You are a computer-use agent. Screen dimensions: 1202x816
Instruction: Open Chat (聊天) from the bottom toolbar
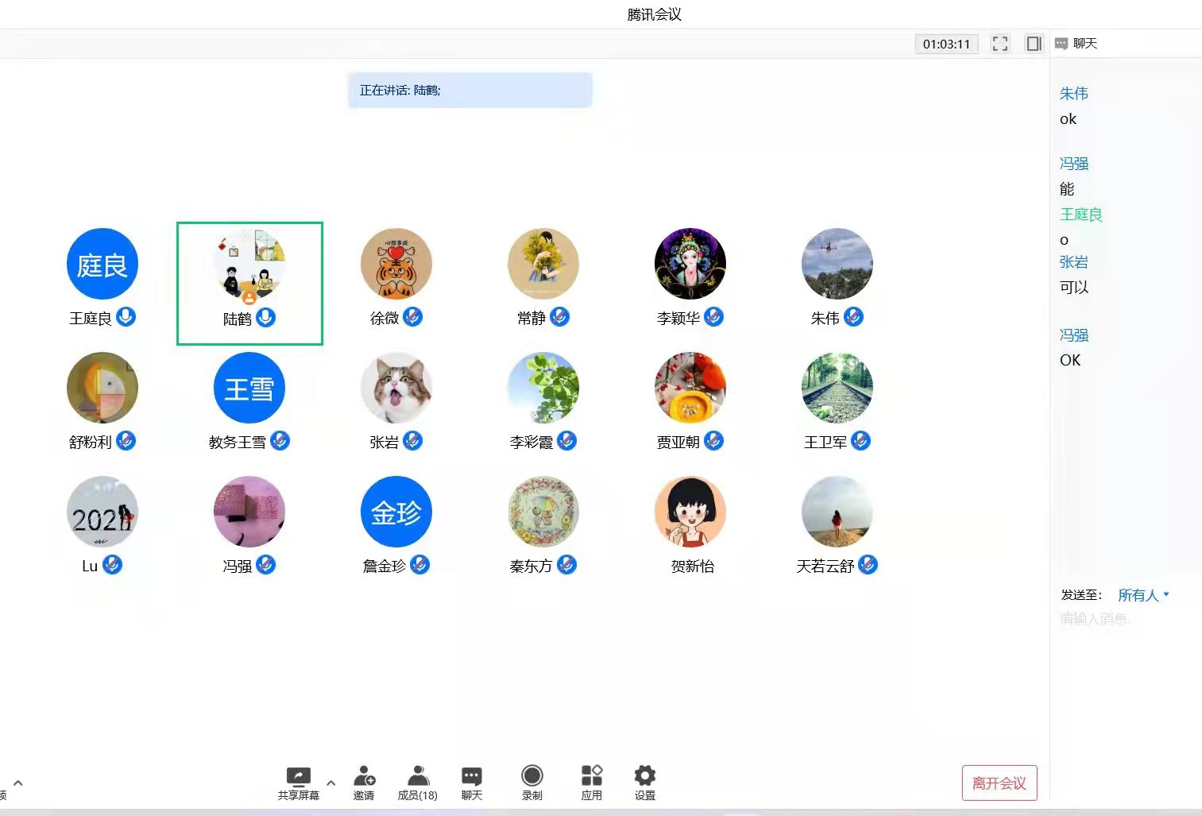[x=471, y=776]
